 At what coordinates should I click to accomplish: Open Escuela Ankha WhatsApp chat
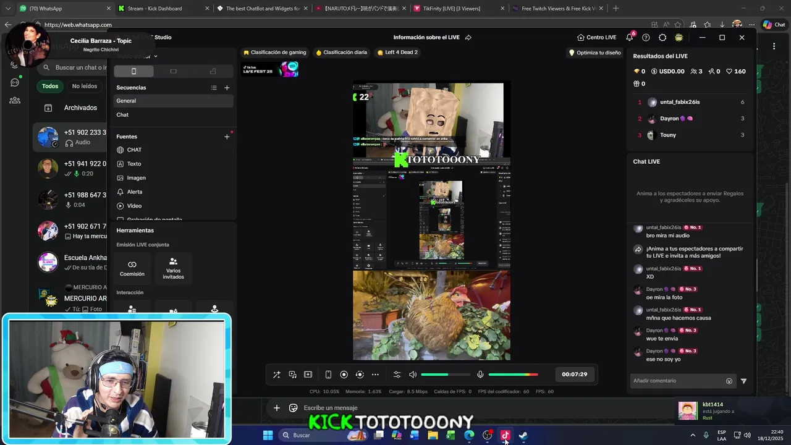pyautogui.click(x=72, y=262)
